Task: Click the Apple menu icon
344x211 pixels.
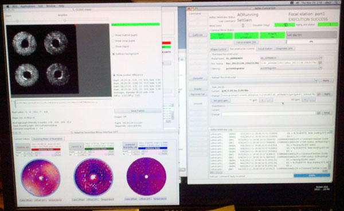Action: pyautogui.click(x=7, y=6)
